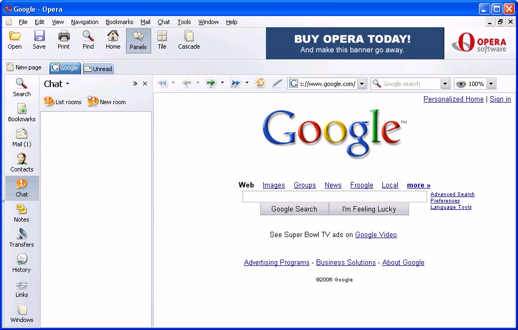Select the Google page tab
The width and height of the screenshot is (518, 330).
tap(65, 68)
